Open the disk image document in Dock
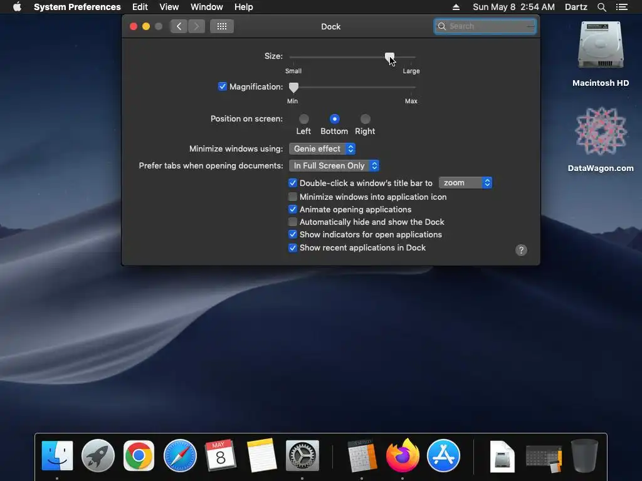Viewport: 642px width, 481px height. pyautogui.click(x=502, y=456)
